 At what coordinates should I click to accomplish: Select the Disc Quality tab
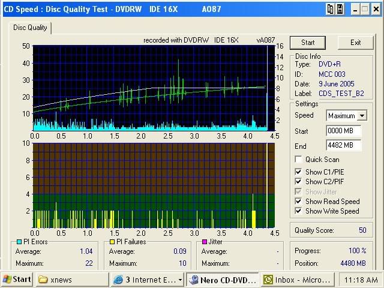tap(30, 28)
